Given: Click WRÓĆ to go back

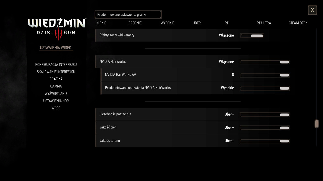Looking at the screenshot, I should click(56, 108).
